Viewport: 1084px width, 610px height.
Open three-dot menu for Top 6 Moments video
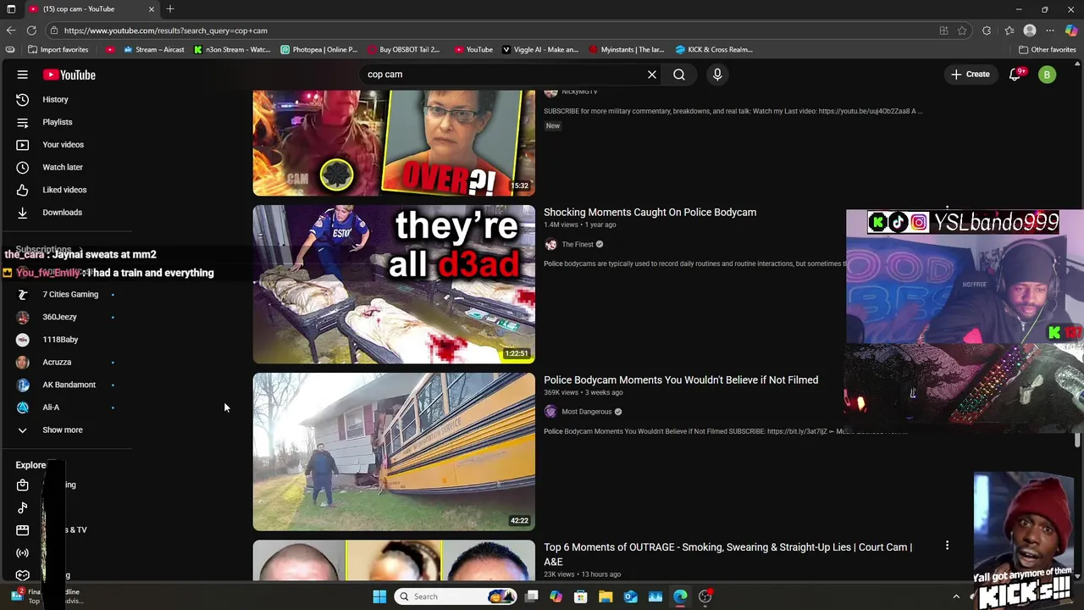(x=947, y=546)
